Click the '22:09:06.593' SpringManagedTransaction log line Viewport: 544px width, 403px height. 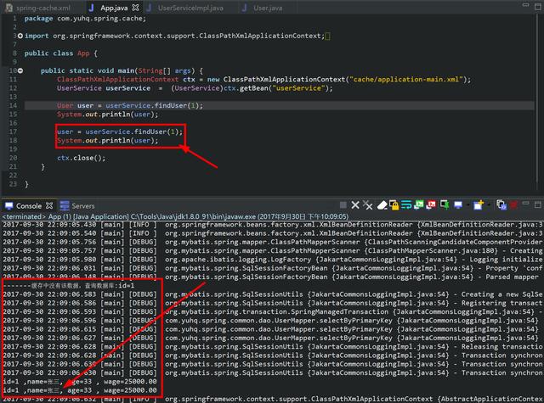coord(272,311)
